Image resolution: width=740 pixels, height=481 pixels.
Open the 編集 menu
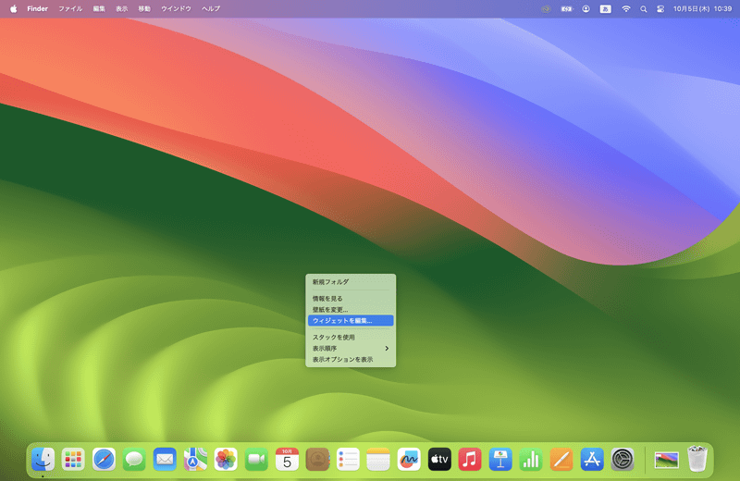click(99, 8)
